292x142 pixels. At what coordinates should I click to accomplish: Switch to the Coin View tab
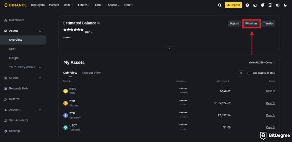pyautogui.click(x=70, y=73)
